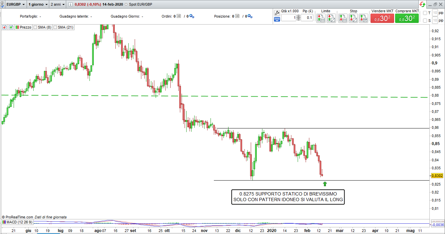
Task: Open the instrument info icon
Action: 70,4
